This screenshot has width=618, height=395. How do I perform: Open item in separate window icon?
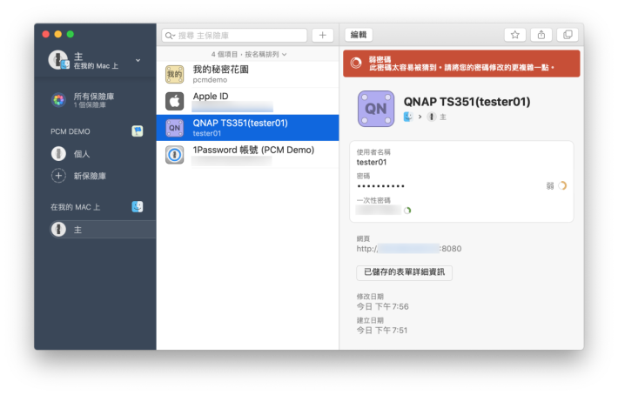click(x=568, y=35)
